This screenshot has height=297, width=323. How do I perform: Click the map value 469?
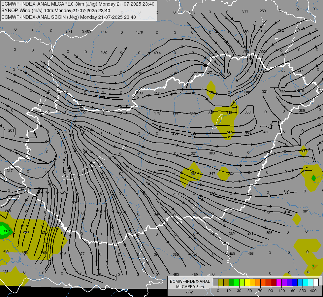pyautogui.click(x=195, y=275)
